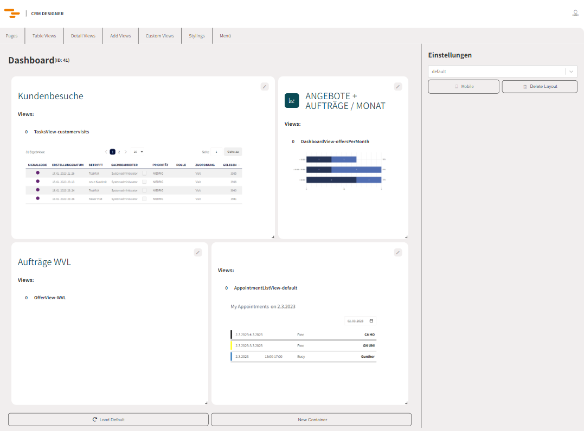The height and width of the screenshot is (431, 584).
Task: Open edit pencil for Aufträge WVL container
Action: tap(198, 252)
